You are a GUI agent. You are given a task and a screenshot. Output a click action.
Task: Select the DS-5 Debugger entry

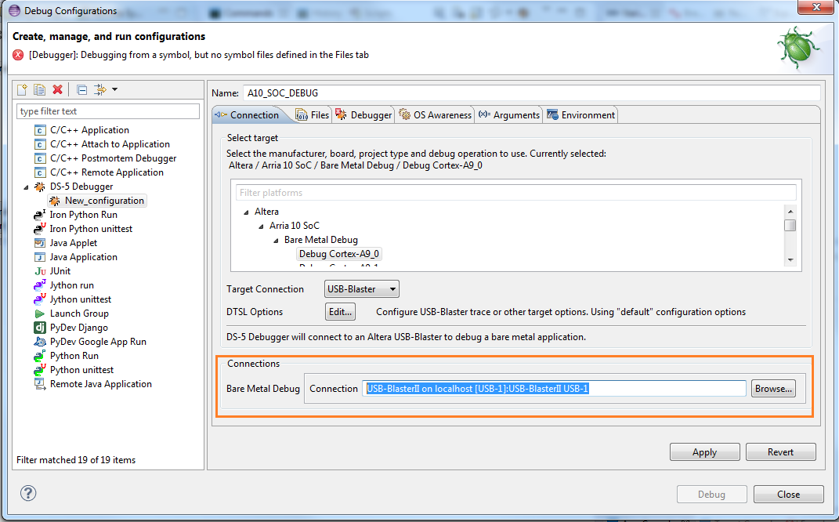click(81, 187)
